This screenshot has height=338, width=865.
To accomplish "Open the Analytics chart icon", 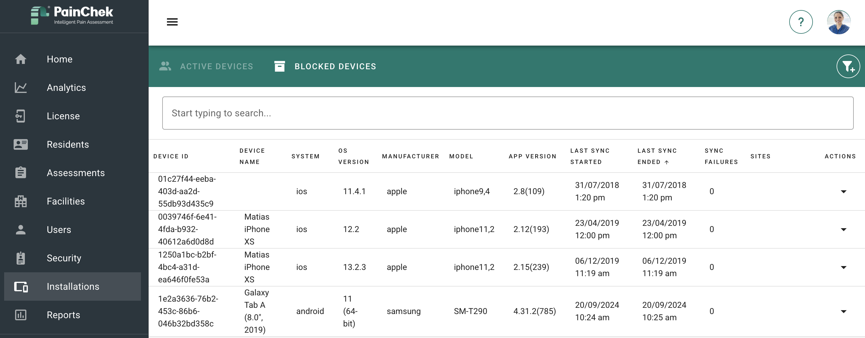I will [x=21, y=88].
